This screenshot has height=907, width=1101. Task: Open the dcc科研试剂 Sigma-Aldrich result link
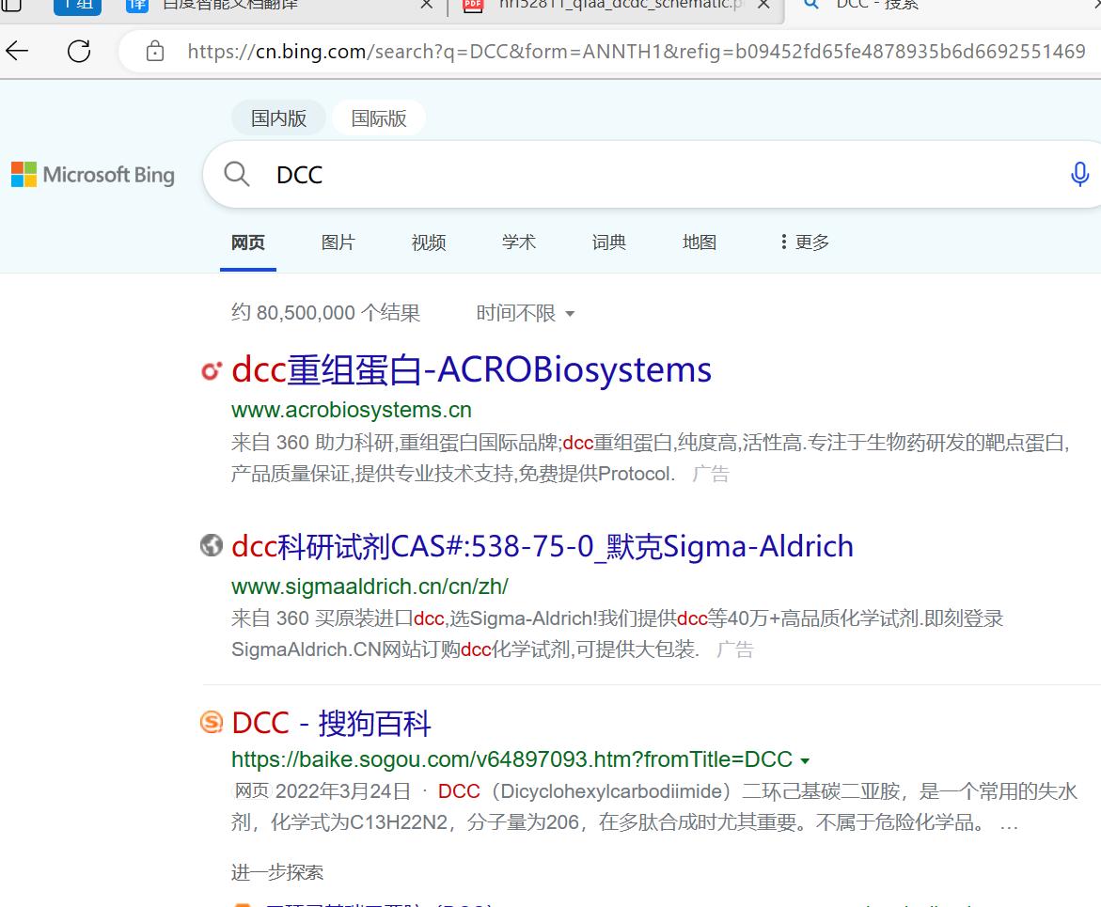[x=543, y=546]
